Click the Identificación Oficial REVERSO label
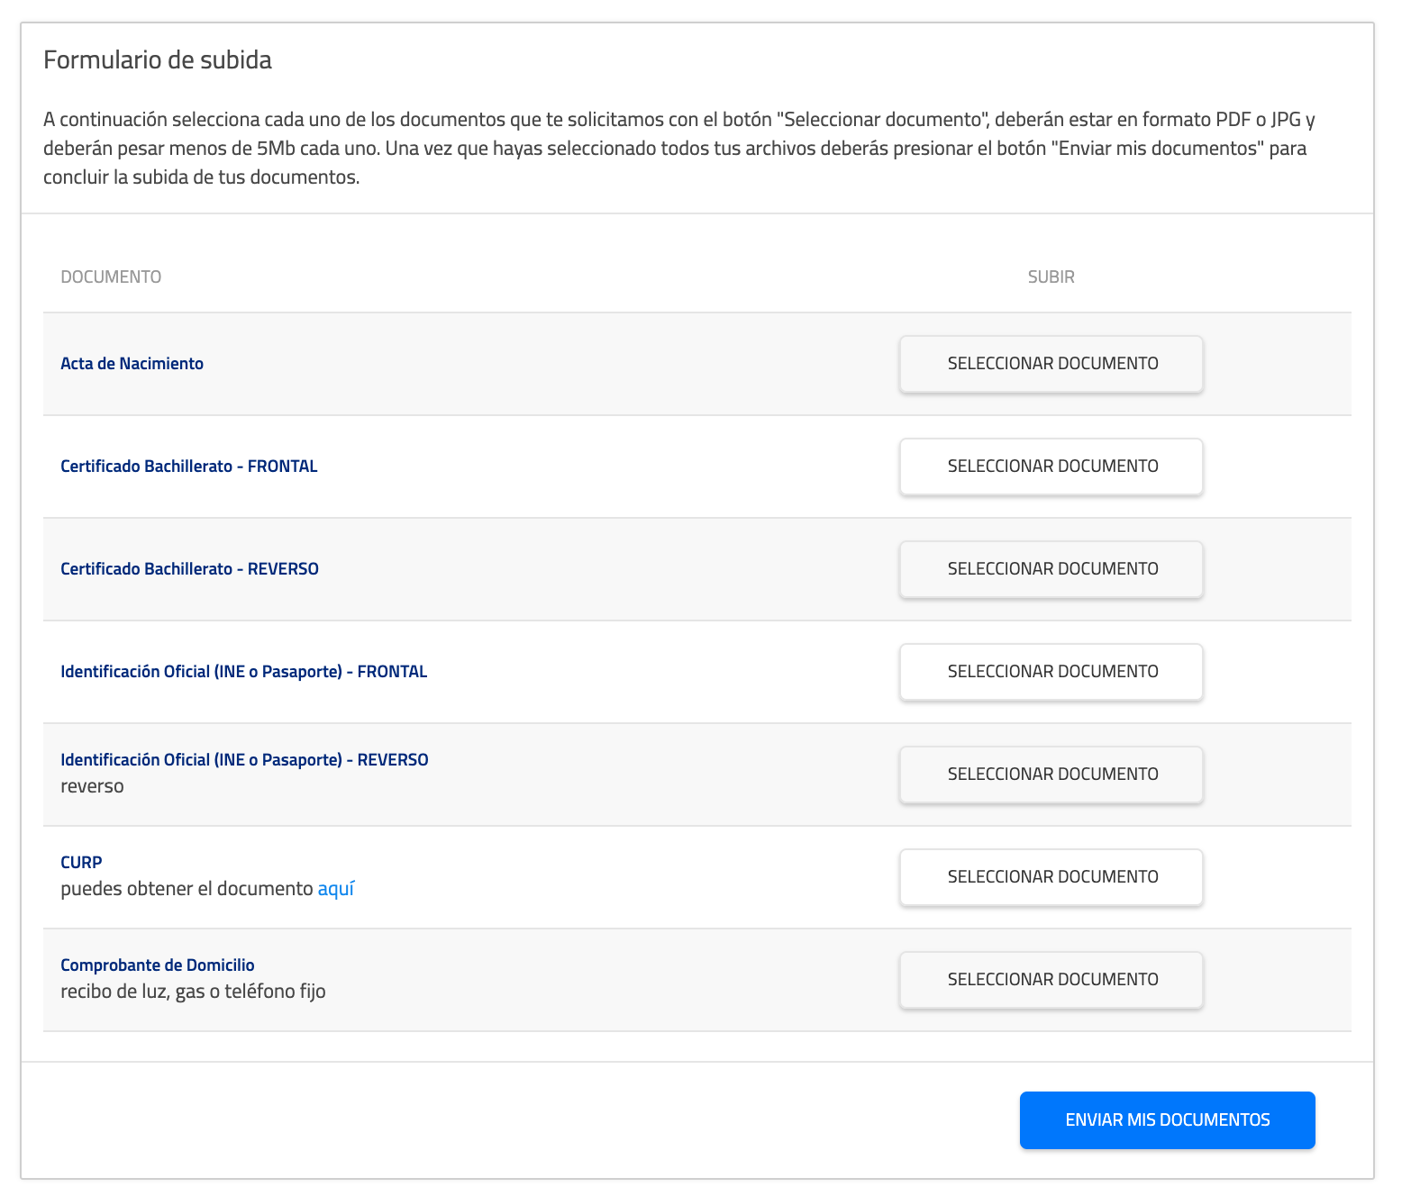This screenshot has height=1196, width=1411. click(x=245, y=759)
